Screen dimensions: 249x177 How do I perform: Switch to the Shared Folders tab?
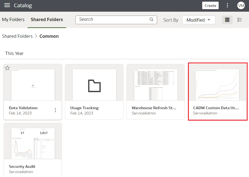coord(47,19)
